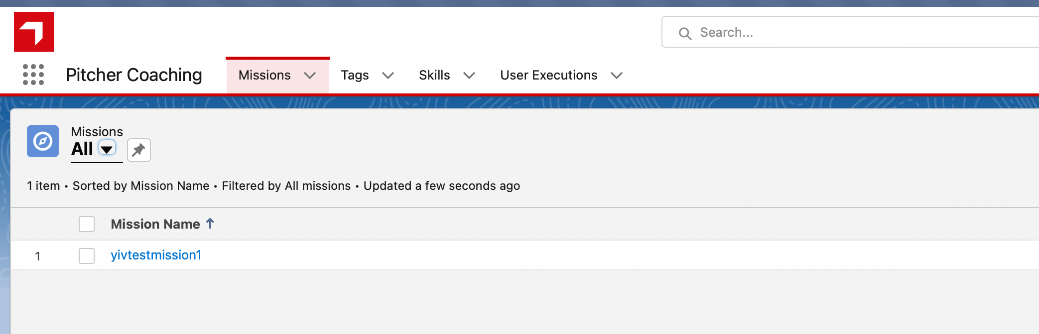Go to the User Executions tab
This screenshot has width=1039, height=334.
pyautogui.click(x=548, y=75)
